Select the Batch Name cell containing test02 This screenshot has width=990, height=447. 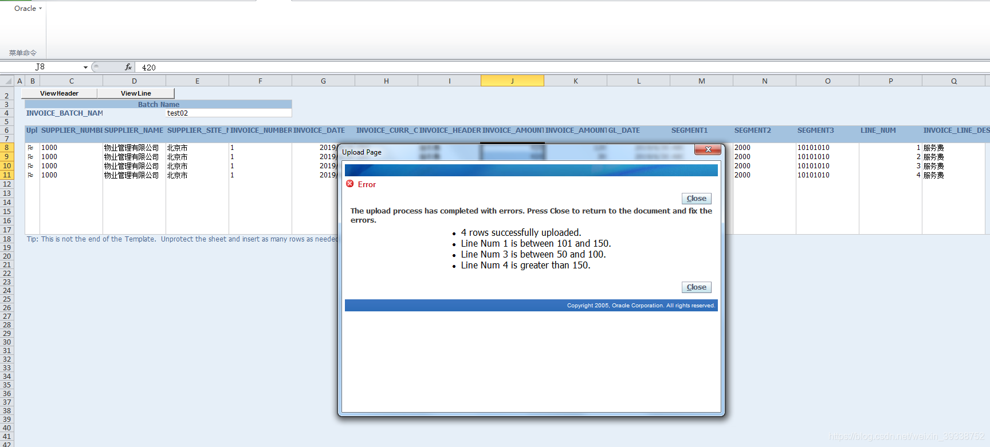(229, 113)
